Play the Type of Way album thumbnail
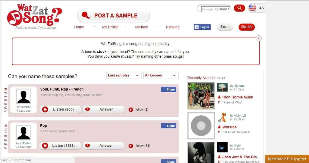The height and width of the screenshot is (163, 309). point(201,96)
